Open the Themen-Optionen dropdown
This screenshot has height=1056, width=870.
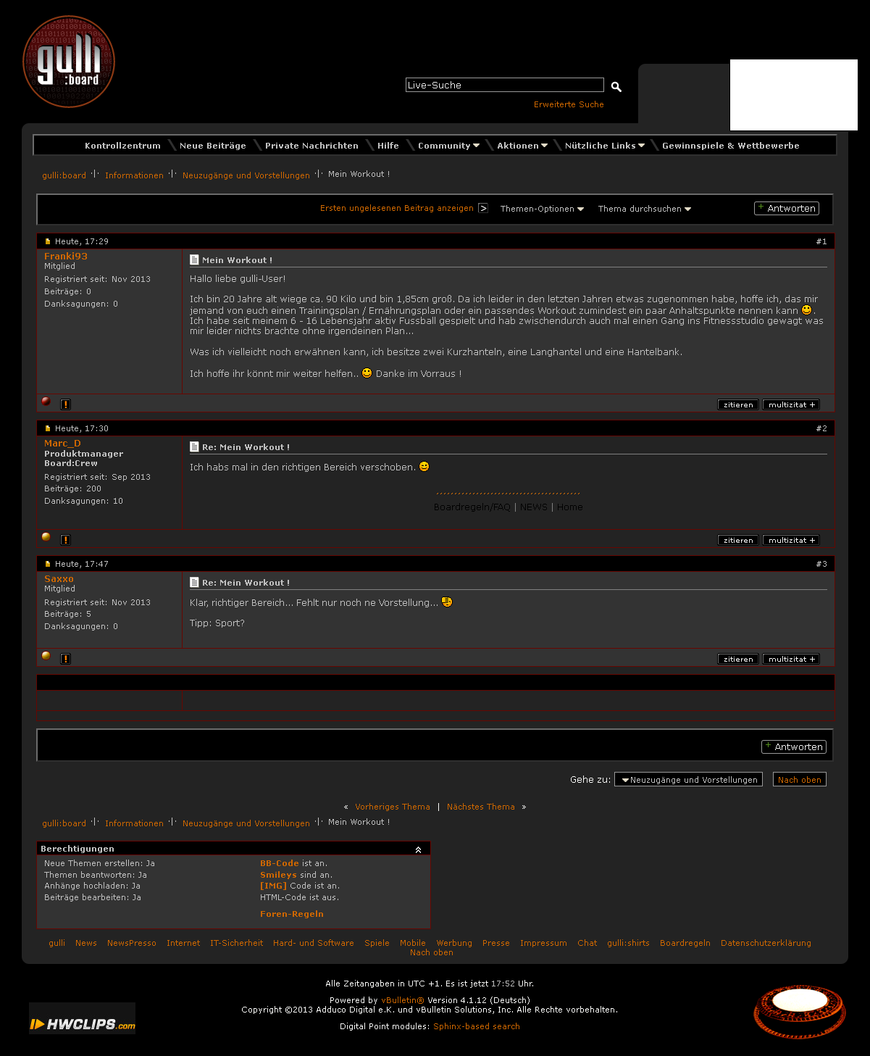(x=542, y=209)
